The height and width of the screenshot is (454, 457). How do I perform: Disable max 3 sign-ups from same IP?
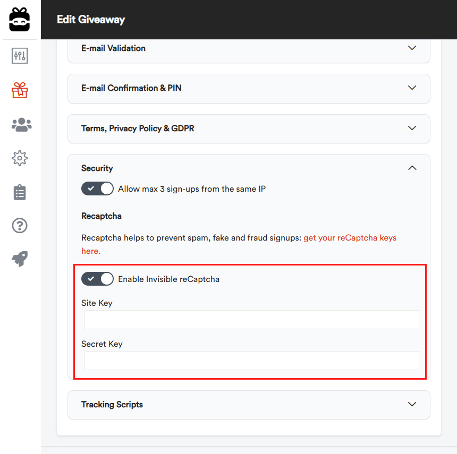coord(97,189)
